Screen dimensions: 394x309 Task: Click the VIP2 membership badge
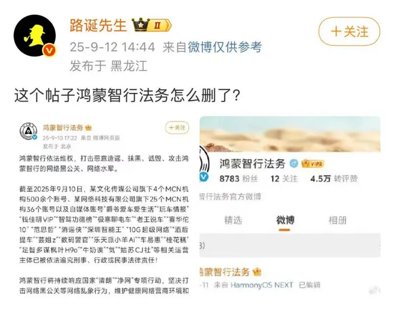(313, 164)
